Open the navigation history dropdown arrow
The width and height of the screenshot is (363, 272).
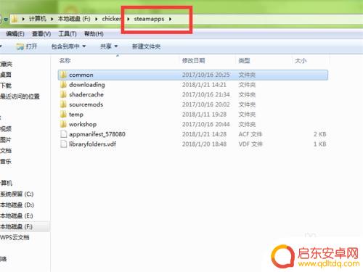point(6,19)
